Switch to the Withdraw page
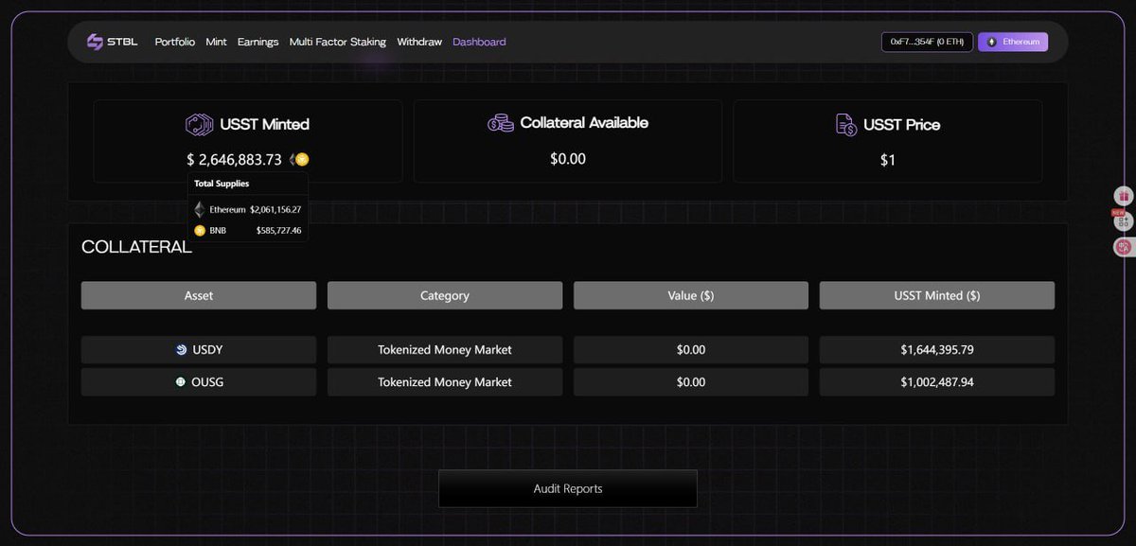 coord(419,42)
